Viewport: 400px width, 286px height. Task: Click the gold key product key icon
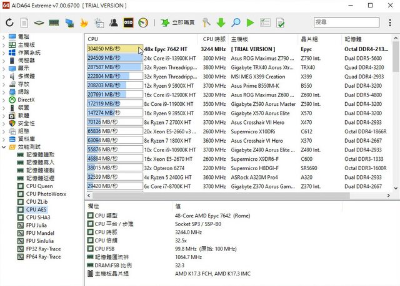coord(206,23)
